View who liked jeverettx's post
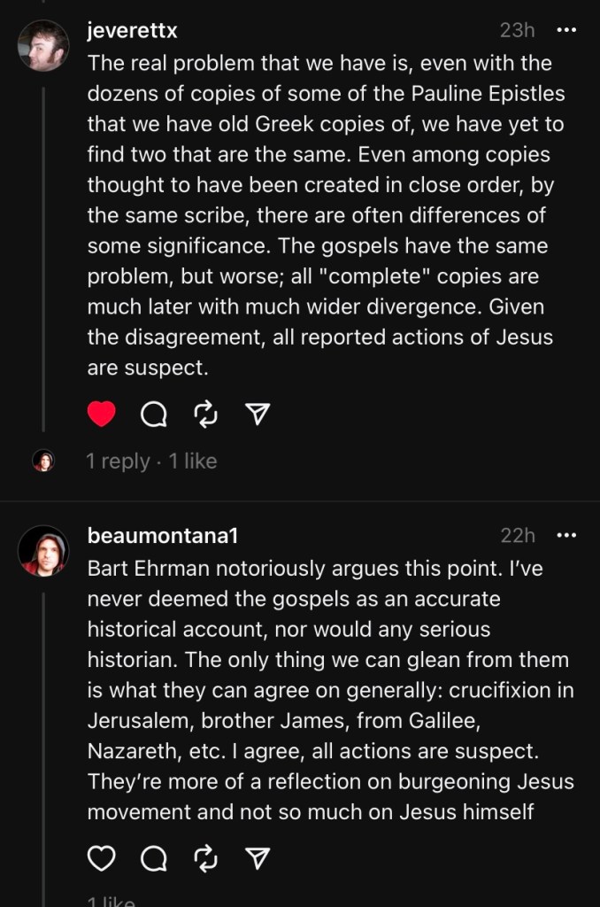 (193, 461)
